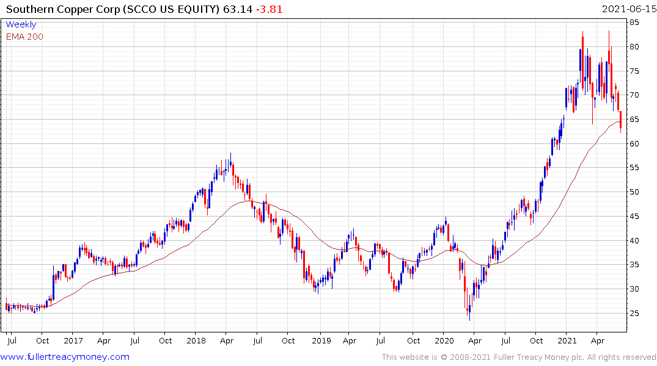Click the price change value -3.81
Viewport: 657px width, 366px height.
pos(269,9)
